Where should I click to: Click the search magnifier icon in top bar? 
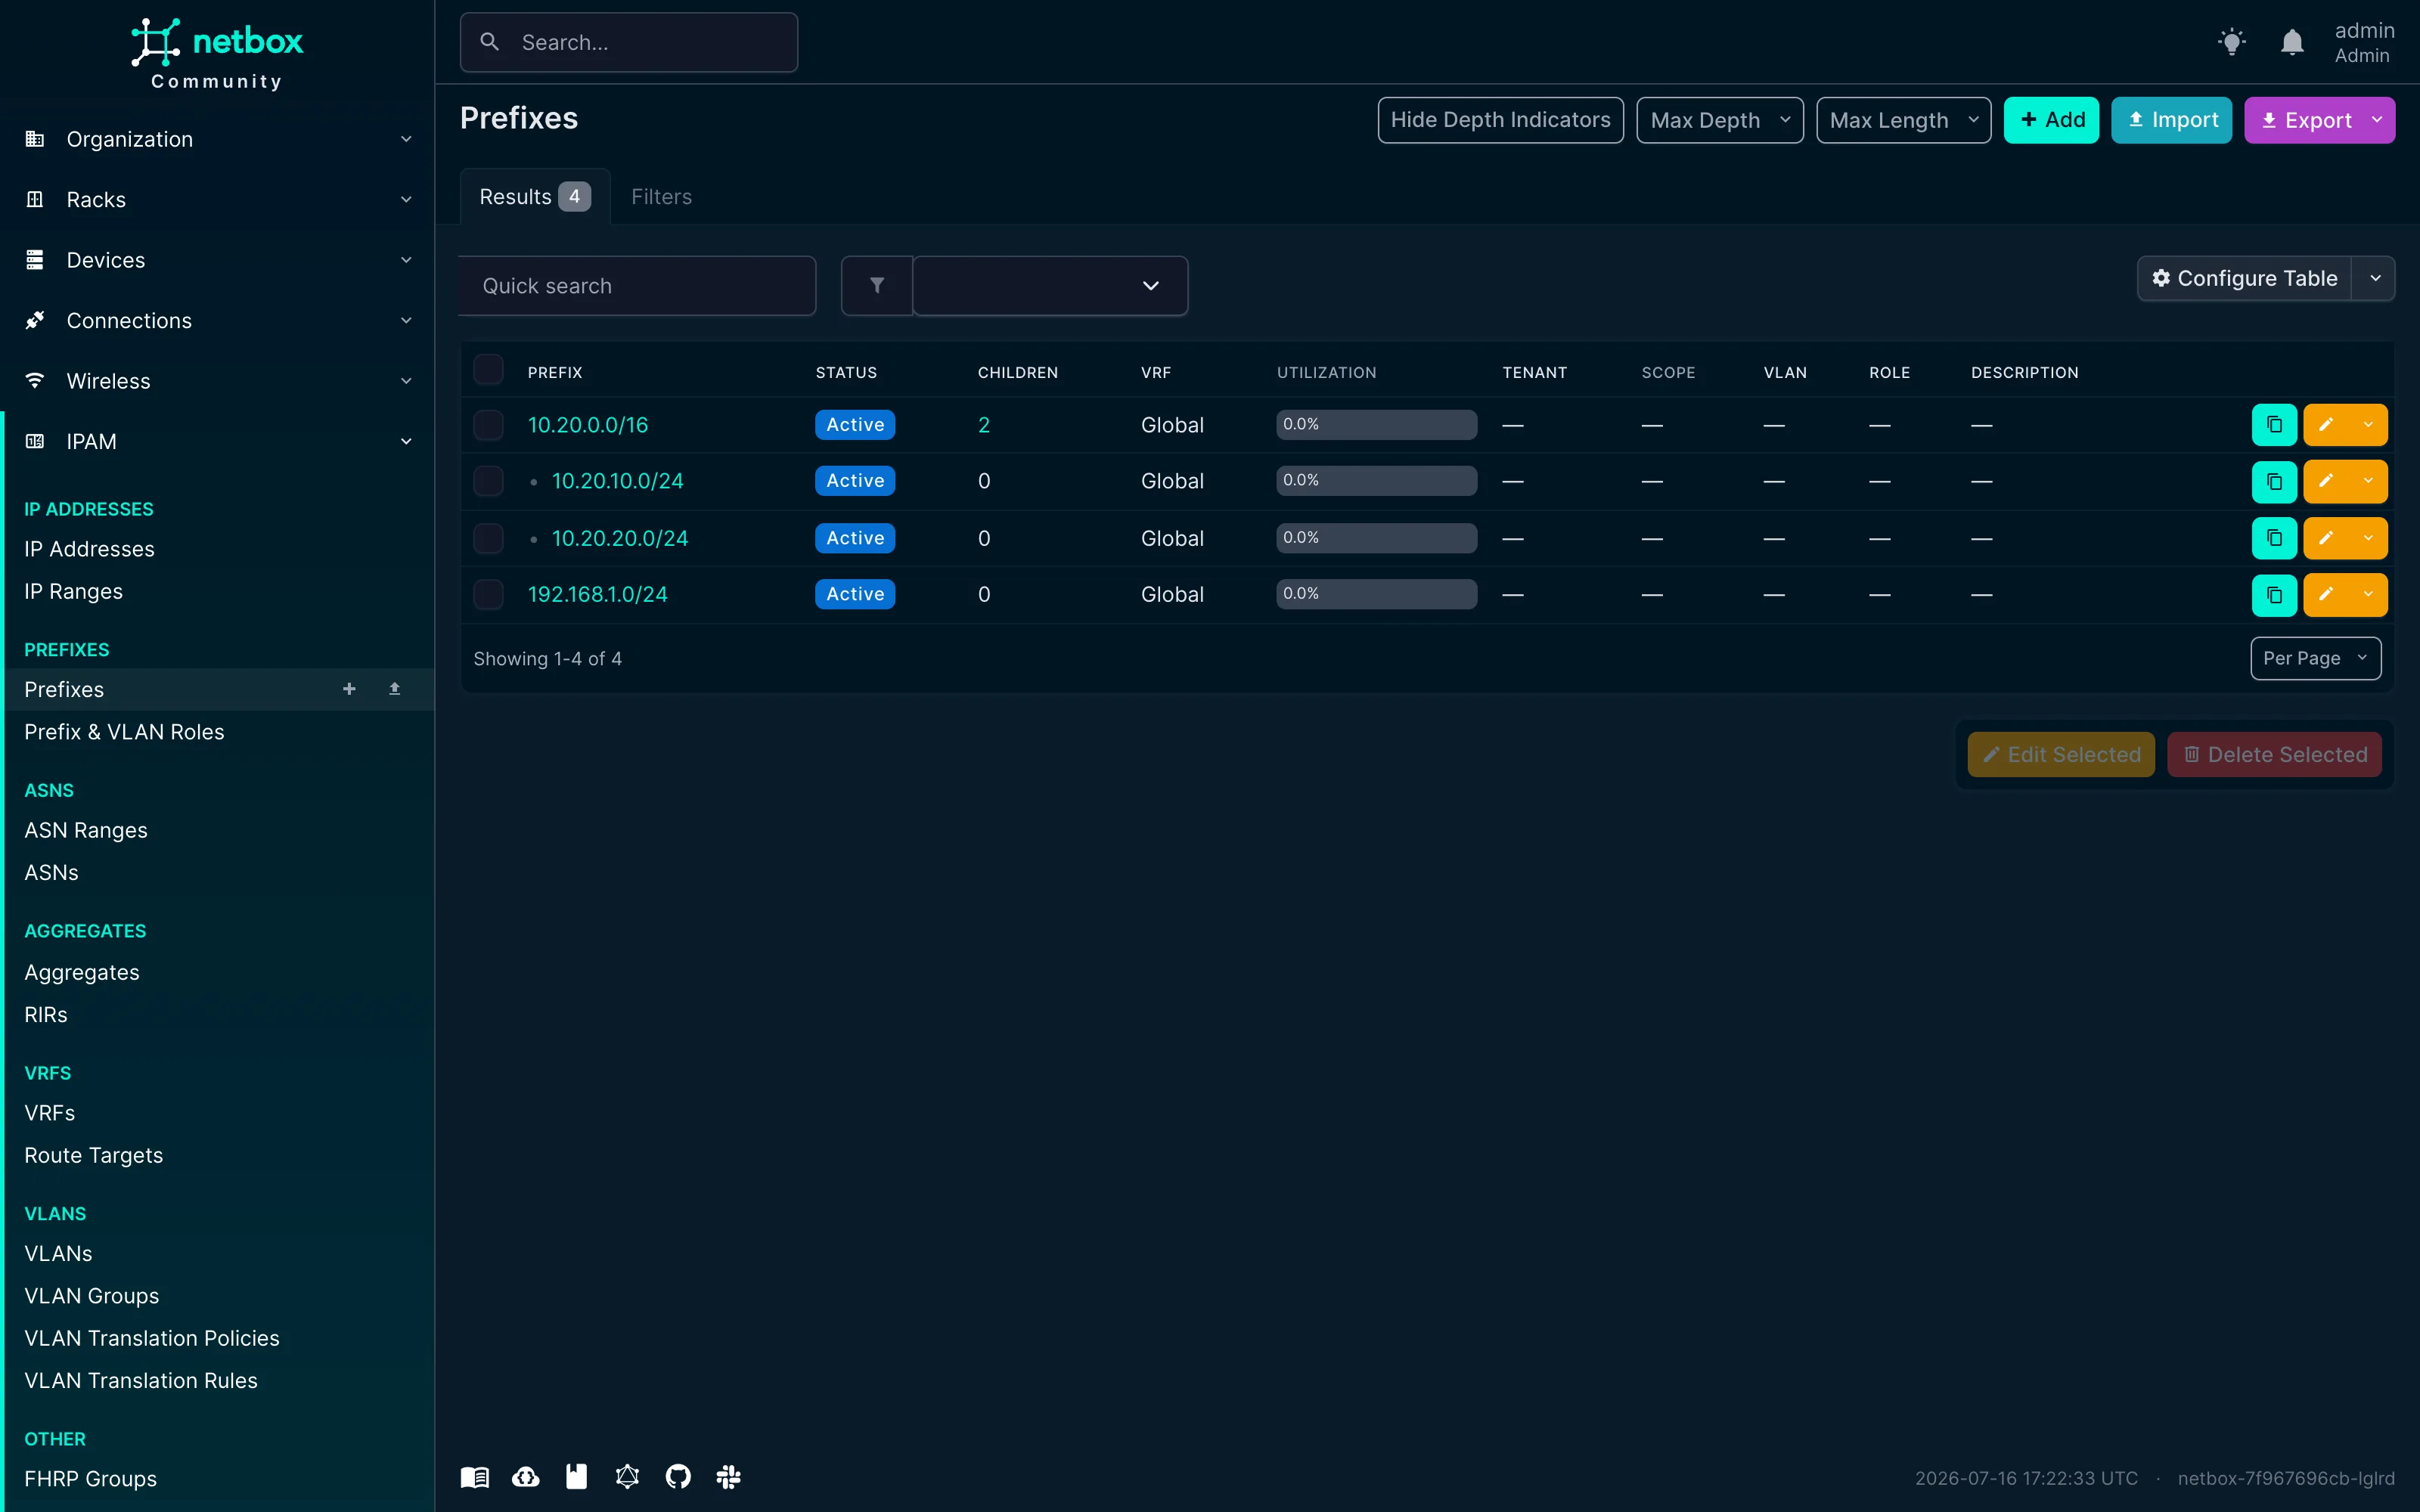pyautogui.click(x=490, y=42)
